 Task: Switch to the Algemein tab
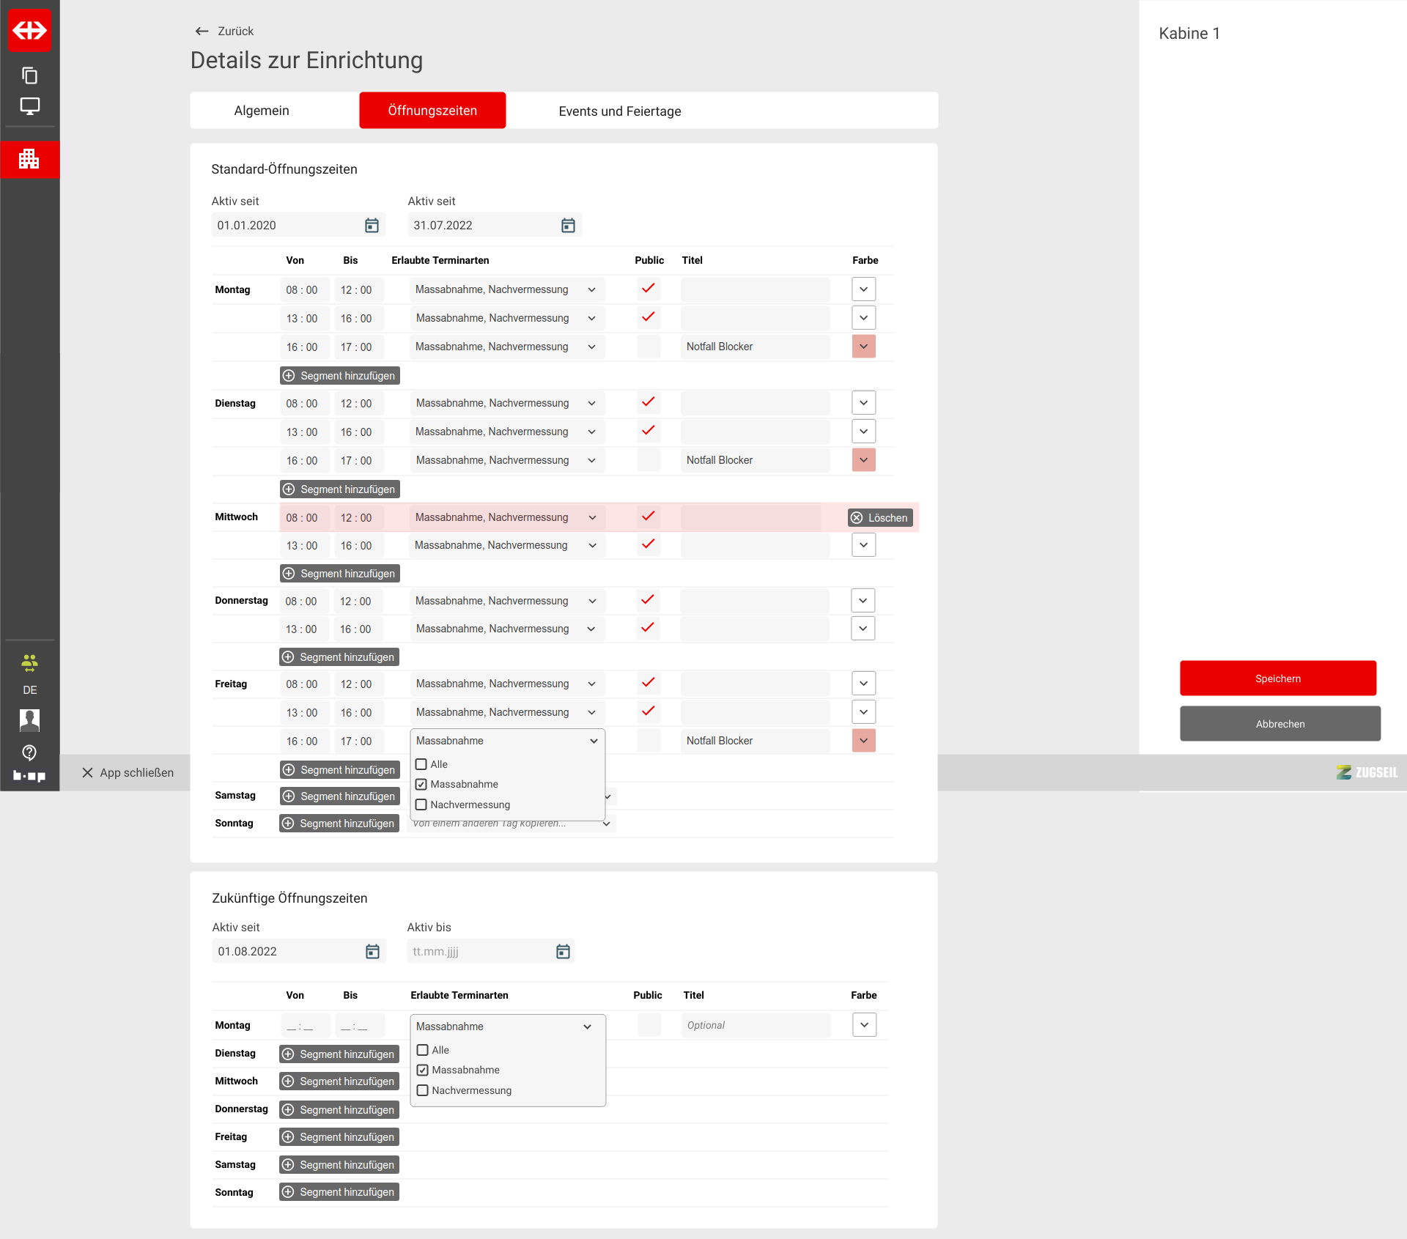(262, 111)
